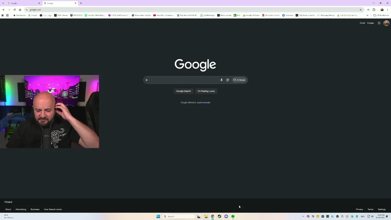Open the Business footer link
The height and width of the screenshot is (220, 391).
click(35, 209)
